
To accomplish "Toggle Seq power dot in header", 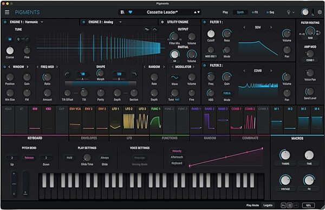I will 268,12.
